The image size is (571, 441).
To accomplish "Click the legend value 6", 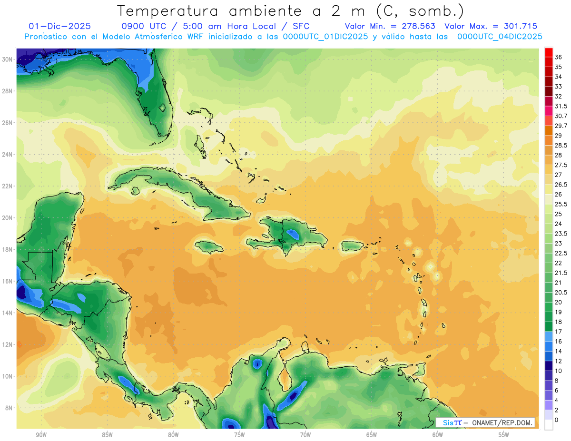I will click(557, 391).
